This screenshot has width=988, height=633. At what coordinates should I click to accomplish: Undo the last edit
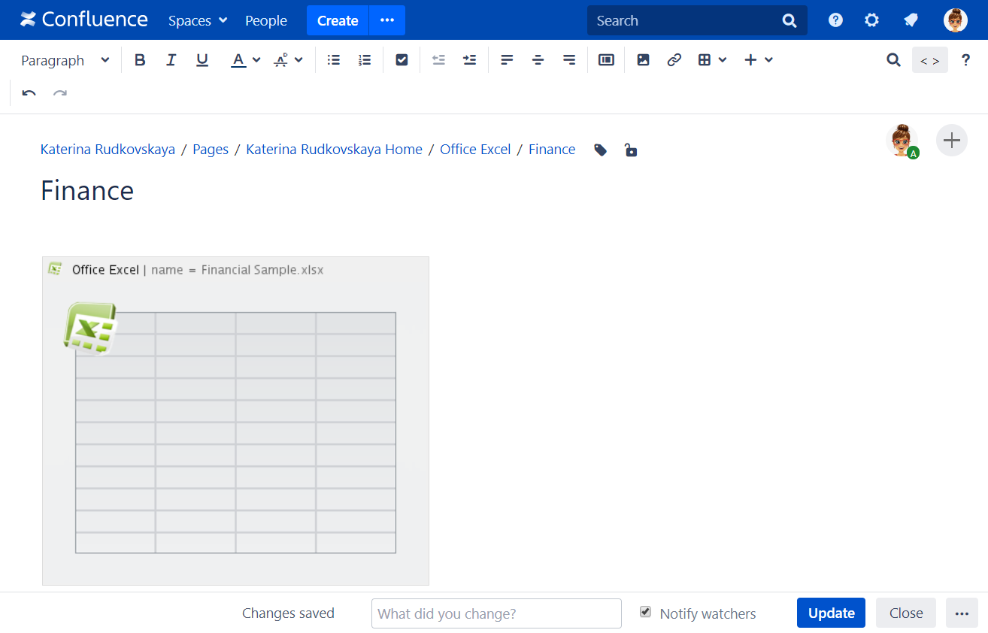point(29,94)
